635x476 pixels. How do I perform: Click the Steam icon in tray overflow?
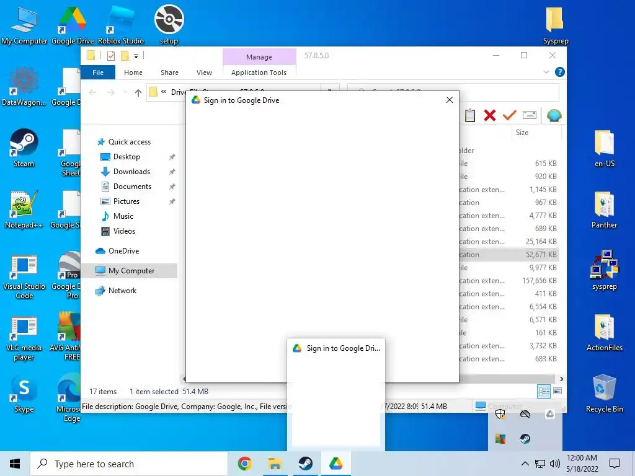tap(525, 438)
